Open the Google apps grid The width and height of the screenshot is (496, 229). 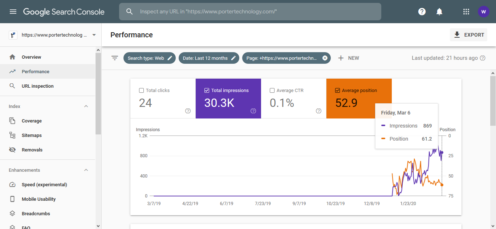tap(466, 12)
